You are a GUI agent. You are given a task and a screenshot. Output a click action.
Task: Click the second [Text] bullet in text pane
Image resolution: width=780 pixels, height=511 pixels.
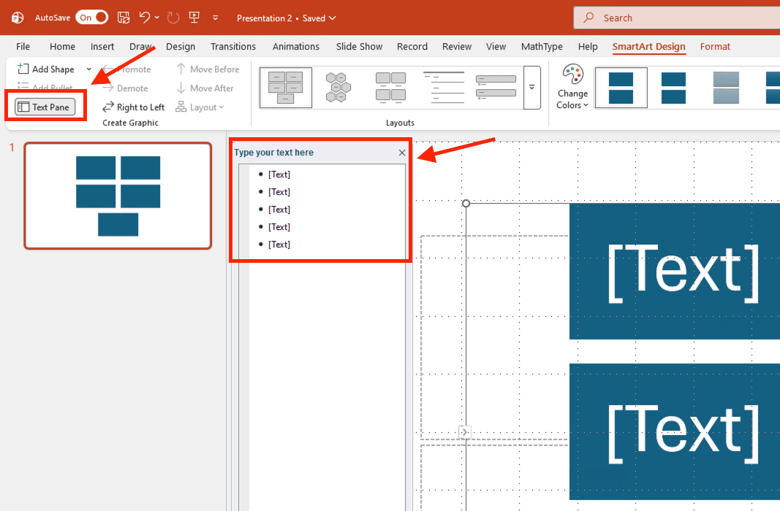[279, 192]
